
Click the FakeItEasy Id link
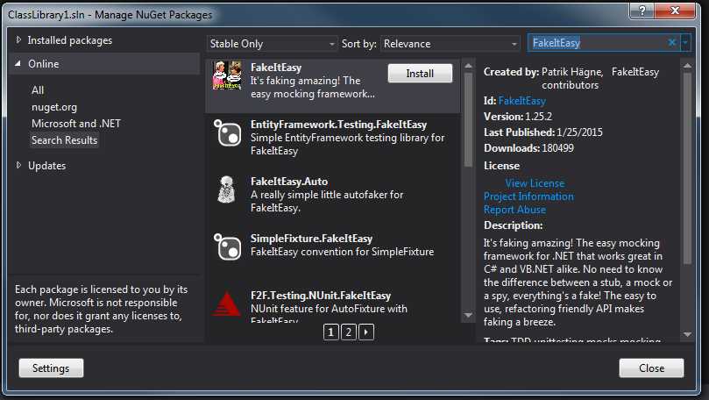521,101
